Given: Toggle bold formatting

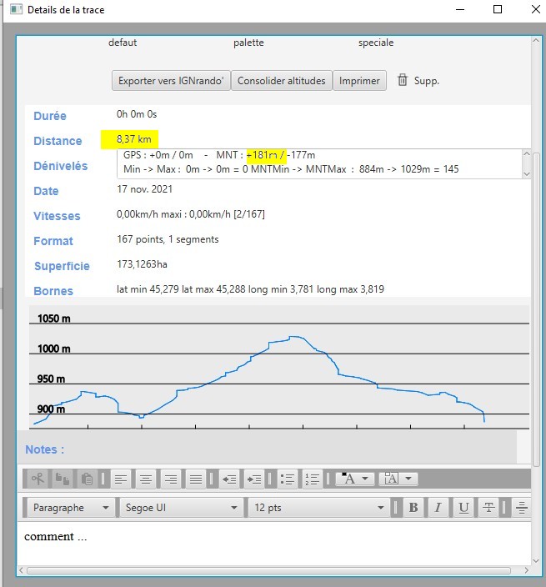Looking at the screenshot, I should 413,507.
